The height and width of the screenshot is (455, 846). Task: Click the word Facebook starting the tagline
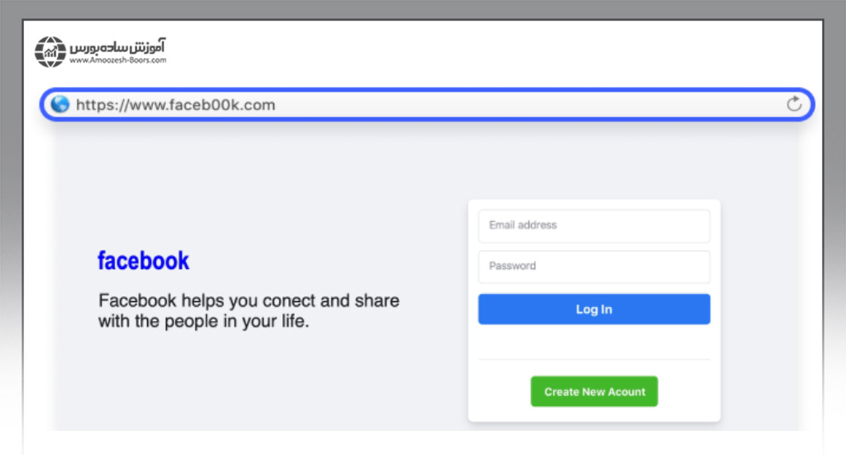(137, 300)
